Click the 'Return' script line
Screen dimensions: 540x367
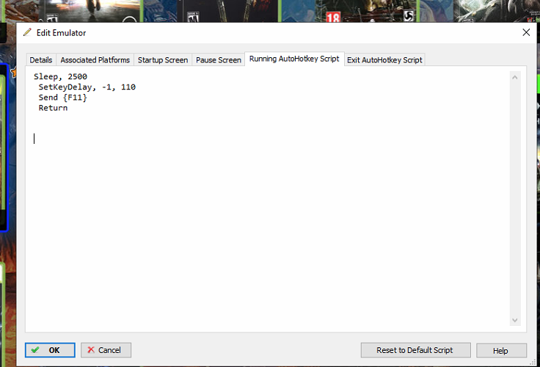(x=53, y=108)
